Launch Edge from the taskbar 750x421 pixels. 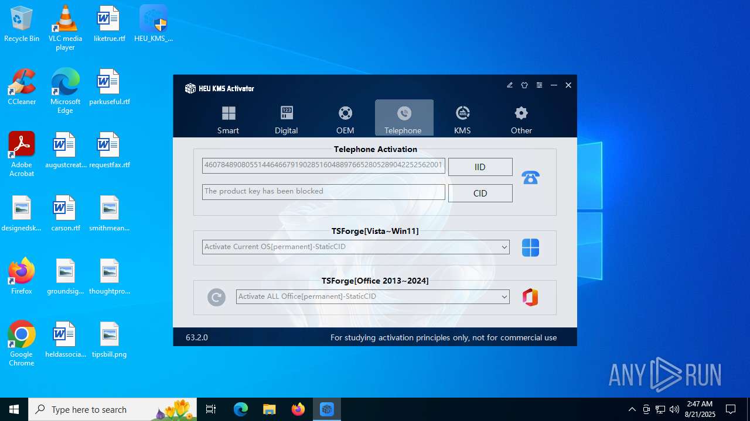[241, 409]
